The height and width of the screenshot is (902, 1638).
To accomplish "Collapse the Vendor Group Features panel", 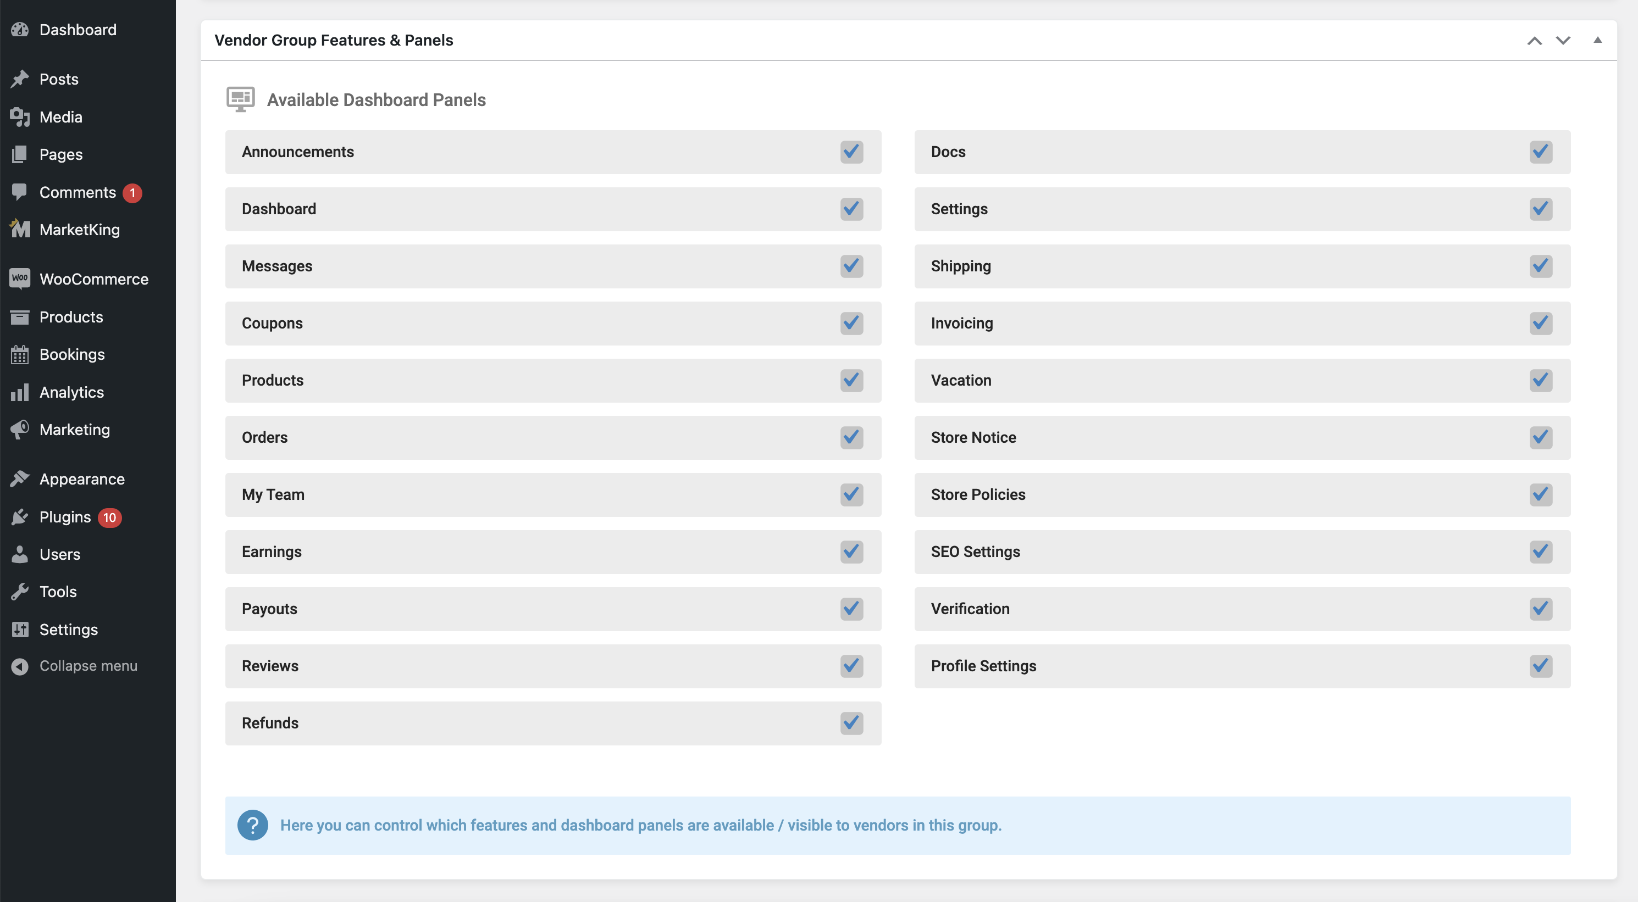I will coord(1598,40).
